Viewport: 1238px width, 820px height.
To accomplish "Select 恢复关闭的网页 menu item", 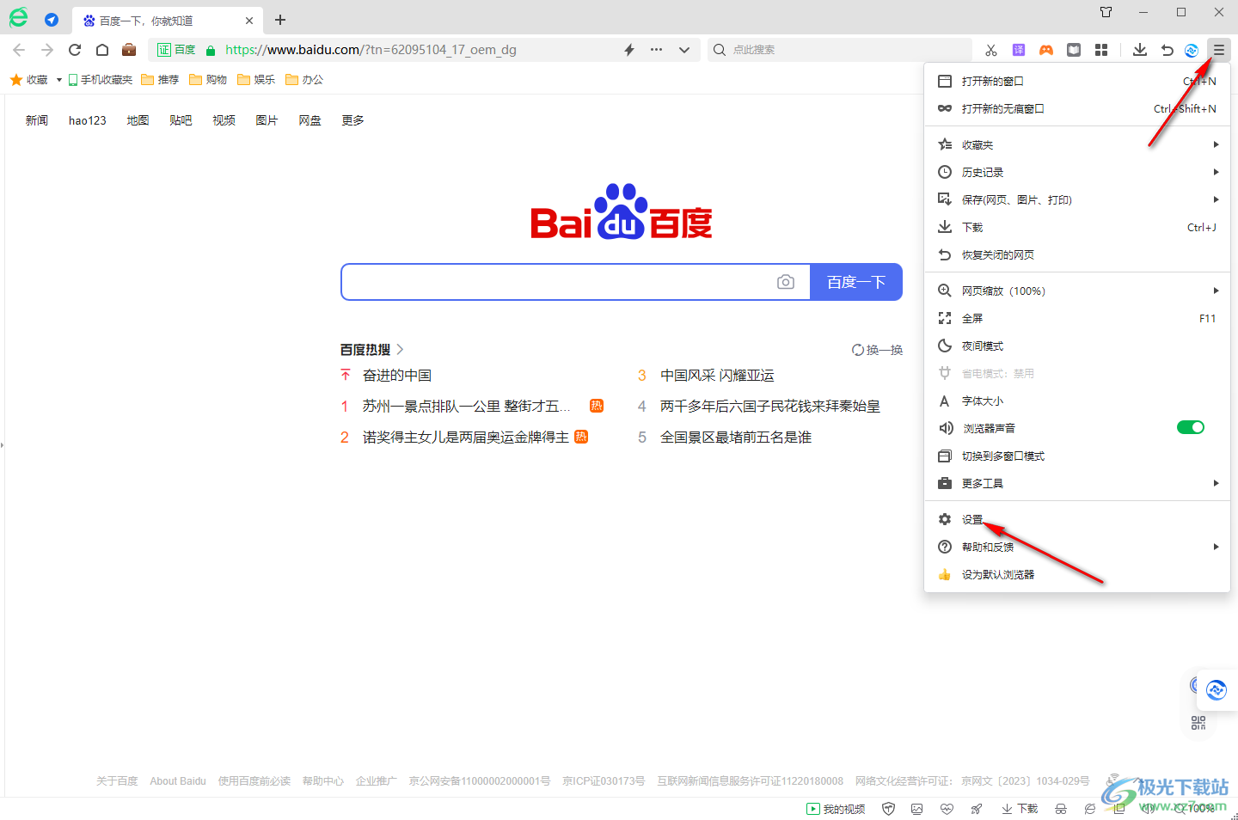I will [1077, 254].
